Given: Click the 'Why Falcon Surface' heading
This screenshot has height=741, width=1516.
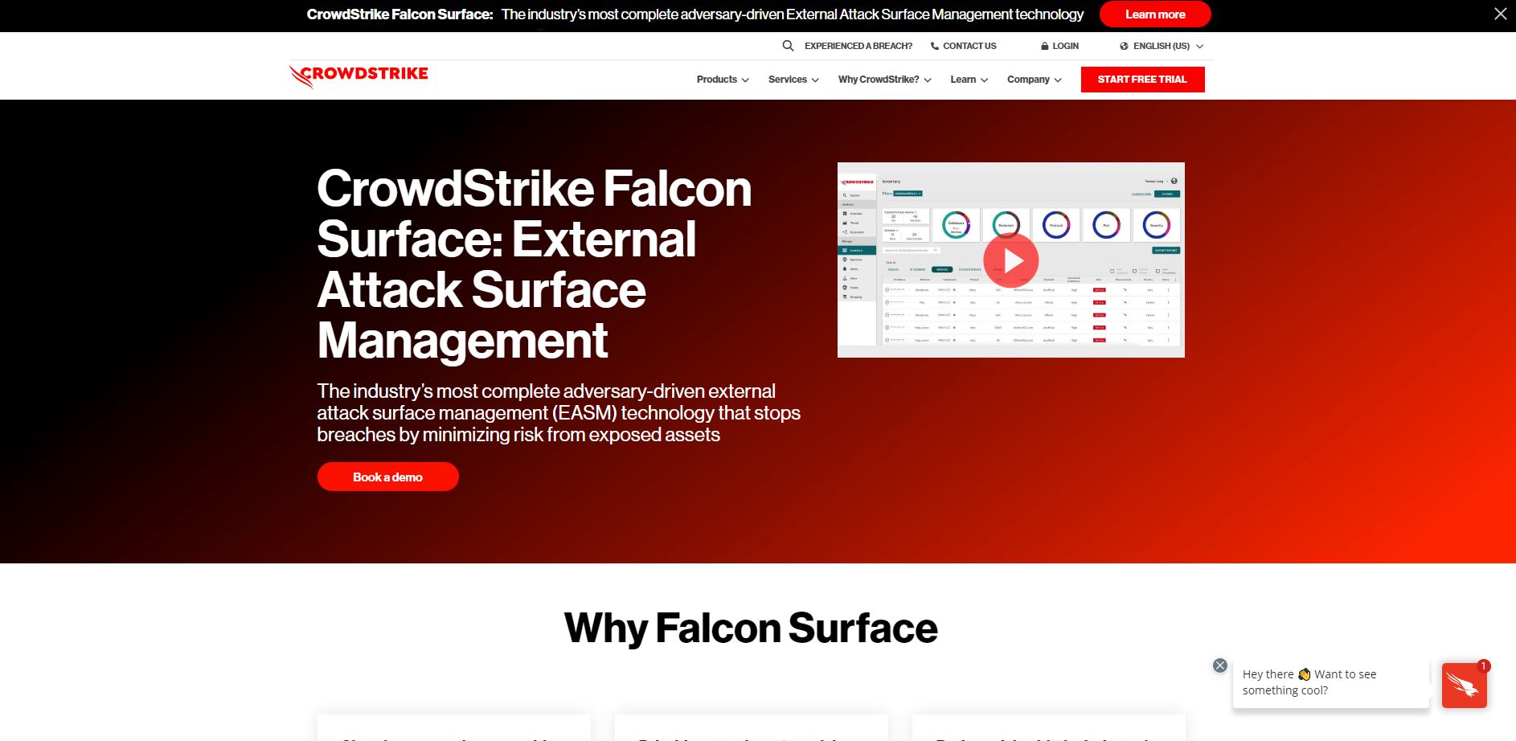Looking at the screenshot, I should [x=751, y=628].
